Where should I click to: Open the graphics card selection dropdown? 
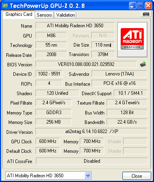click(88, 175)
